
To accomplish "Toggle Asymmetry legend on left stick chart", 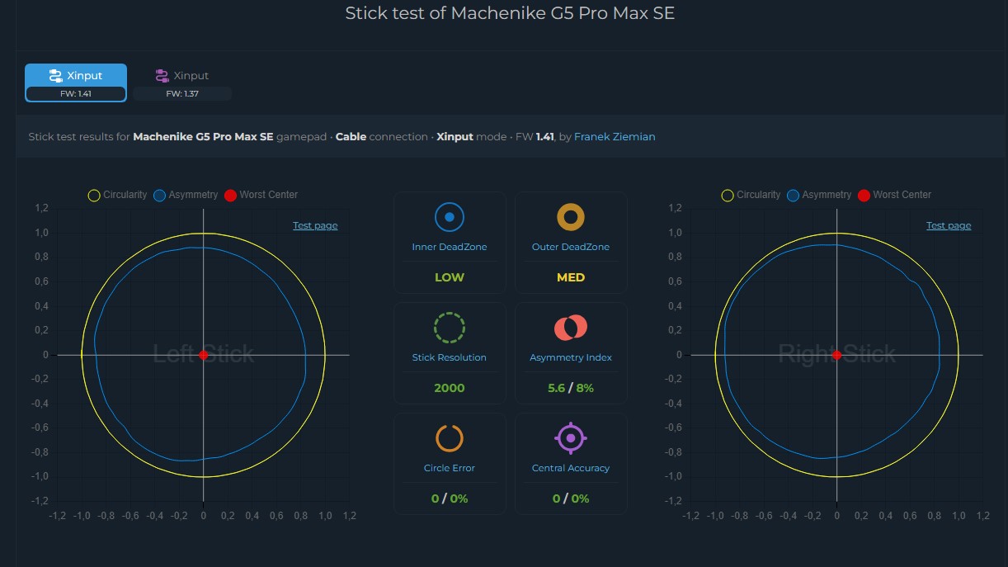I will 186,195.
